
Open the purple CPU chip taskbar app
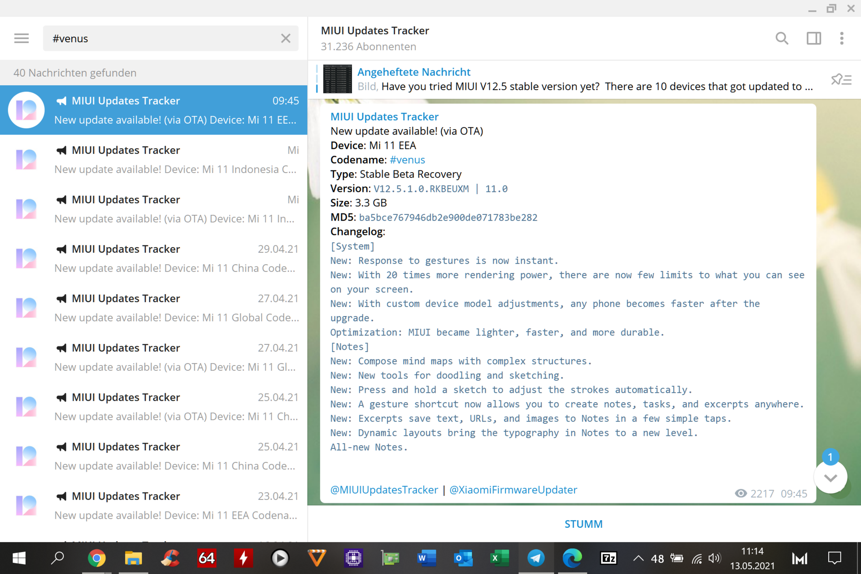pyautogui.click(x=354, y=558)
